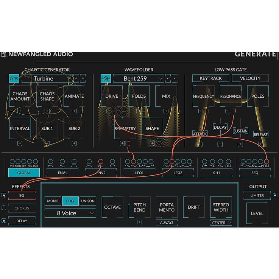
Task: Click the PRS modulation source circle
Action: 30,162
